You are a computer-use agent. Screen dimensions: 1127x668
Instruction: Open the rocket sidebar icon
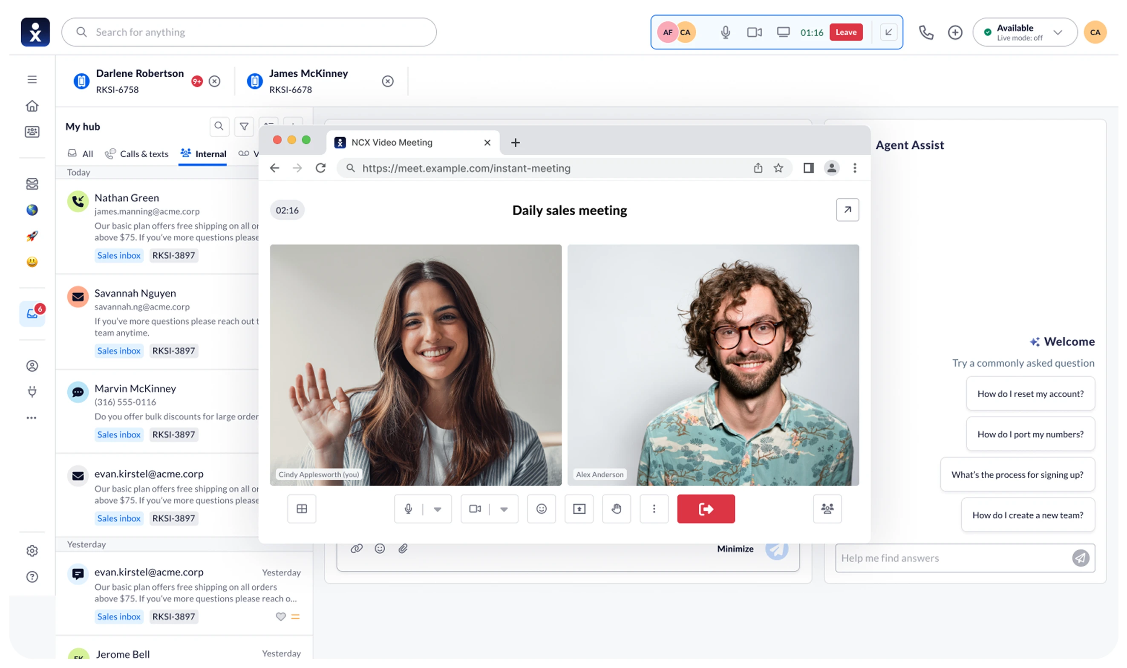pos(32,236)
